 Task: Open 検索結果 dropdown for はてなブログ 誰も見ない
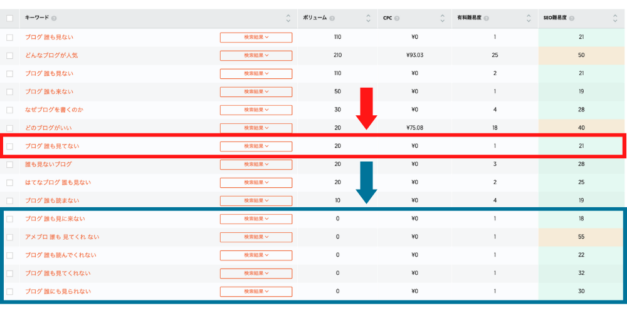tap(256, 183)
